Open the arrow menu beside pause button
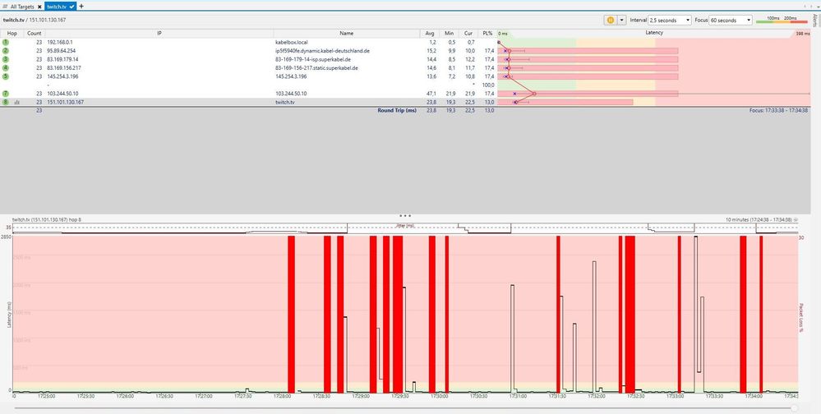821x414 pixels. pyautogui.click(x=622, y=20)
